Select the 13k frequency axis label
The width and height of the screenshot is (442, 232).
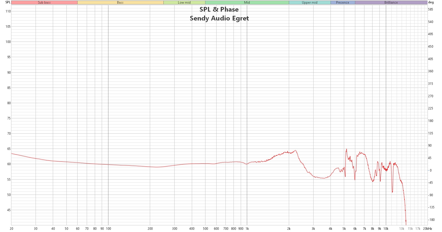pyautogui.click(x=402, y=229)
